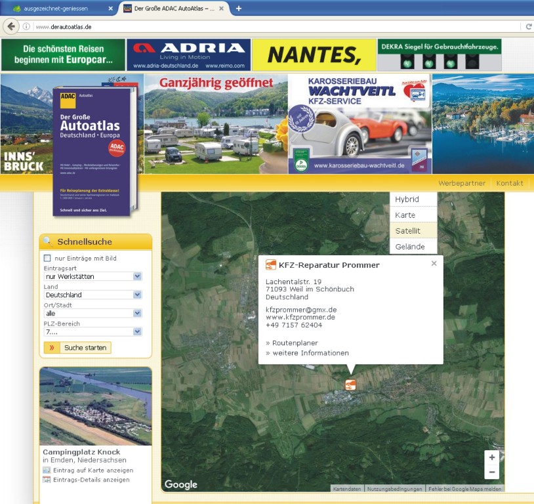Click the DEKRA Siegel banner
534x504 pixels.
[440, 54]
